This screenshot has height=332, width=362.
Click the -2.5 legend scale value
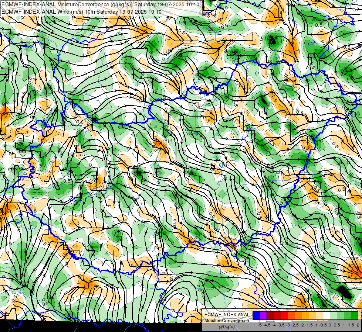(x=295, y=325)
